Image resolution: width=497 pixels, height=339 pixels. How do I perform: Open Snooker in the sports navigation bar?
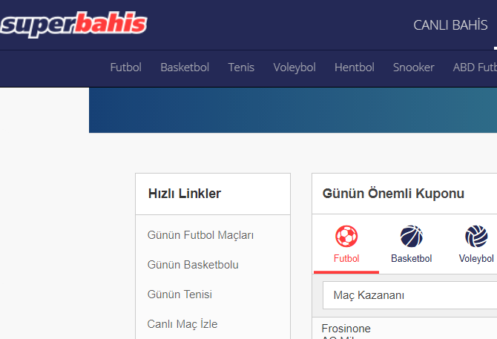click(x=414, y=68)
